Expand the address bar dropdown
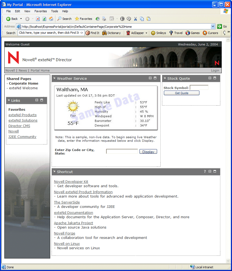The width and height of the screenshot is (232, 271). pos(213,26)
